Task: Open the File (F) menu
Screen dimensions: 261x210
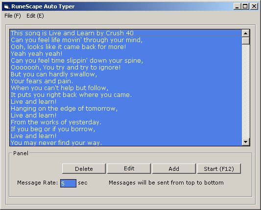Action: click(x=13, y=16)
